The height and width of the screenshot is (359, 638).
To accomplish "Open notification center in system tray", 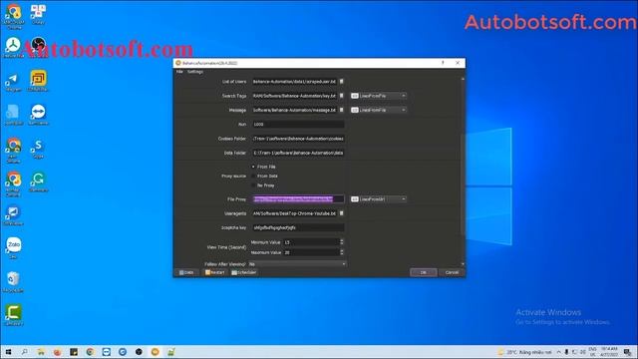I will coord(628,352).
